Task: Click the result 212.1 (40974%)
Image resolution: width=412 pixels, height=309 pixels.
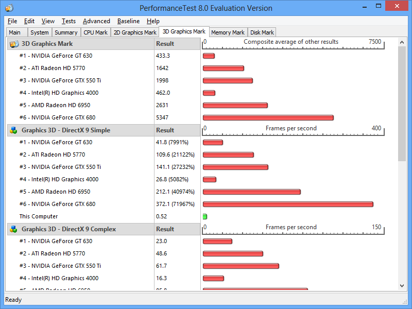Action: coord(175,192)
